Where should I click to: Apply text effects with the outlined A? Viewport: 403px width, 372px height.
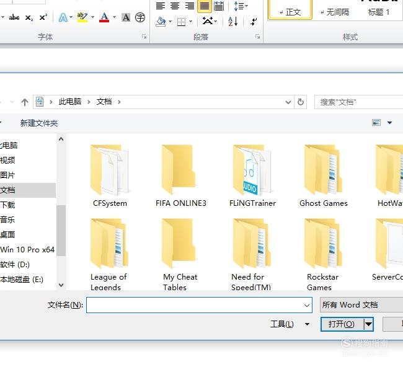tap(63, 17)
